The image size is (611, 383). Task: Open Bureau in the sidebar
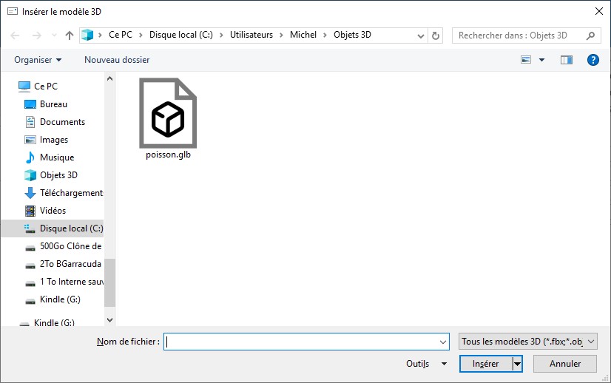pos(53,104)
